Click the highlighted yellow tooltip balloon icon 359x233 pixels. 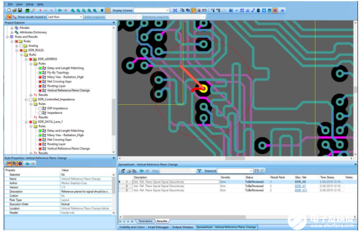pyautogui.click(x=194, y=10)
